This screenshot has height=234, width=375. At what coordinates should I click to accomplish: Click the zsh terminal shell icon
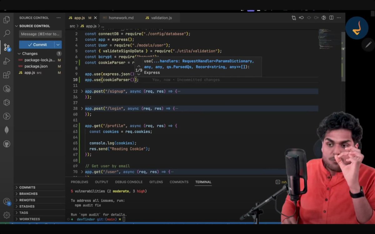[278, 182]
